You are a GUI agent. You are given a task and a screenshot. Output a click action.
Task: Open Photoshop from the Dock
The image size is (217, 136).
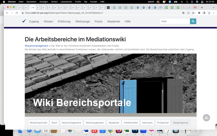point(135,131)
